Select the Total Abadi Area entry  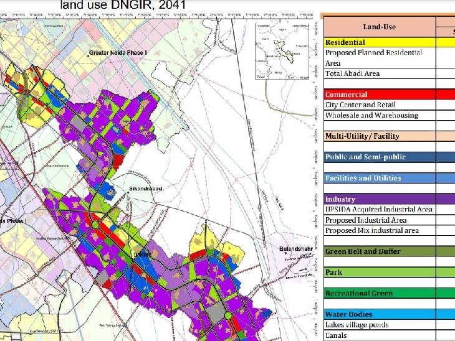(353, 73)
